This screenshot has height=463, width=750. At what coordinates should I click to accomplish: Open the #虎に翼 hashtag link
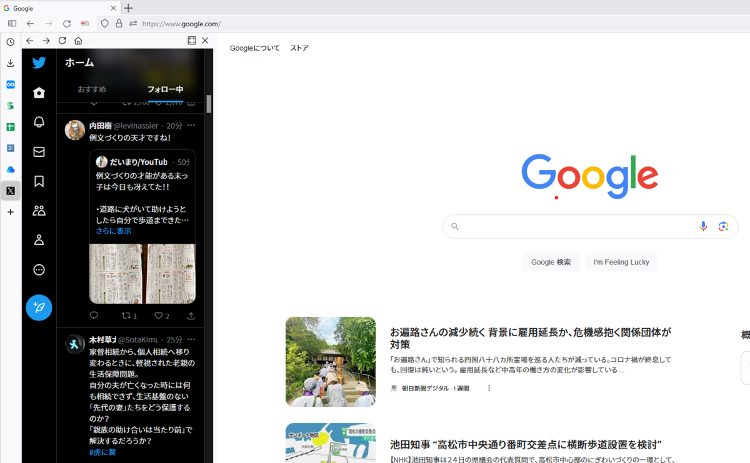pos(102,452)
